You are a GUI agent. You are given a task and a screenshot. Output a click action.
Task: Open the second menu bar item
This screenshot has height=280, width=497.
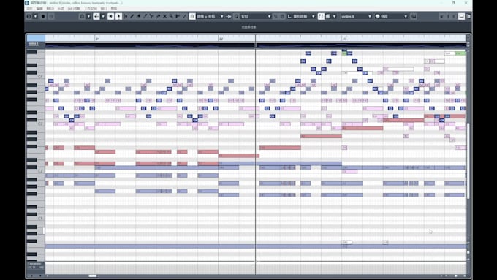[x=39, y=9]
